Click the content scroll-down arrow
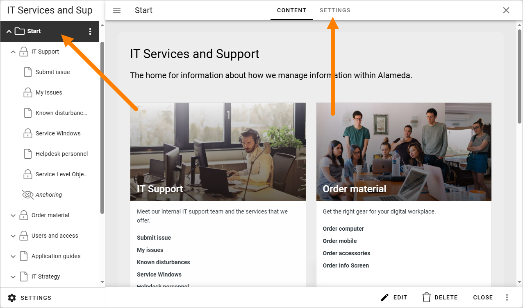 click(520, 282)
